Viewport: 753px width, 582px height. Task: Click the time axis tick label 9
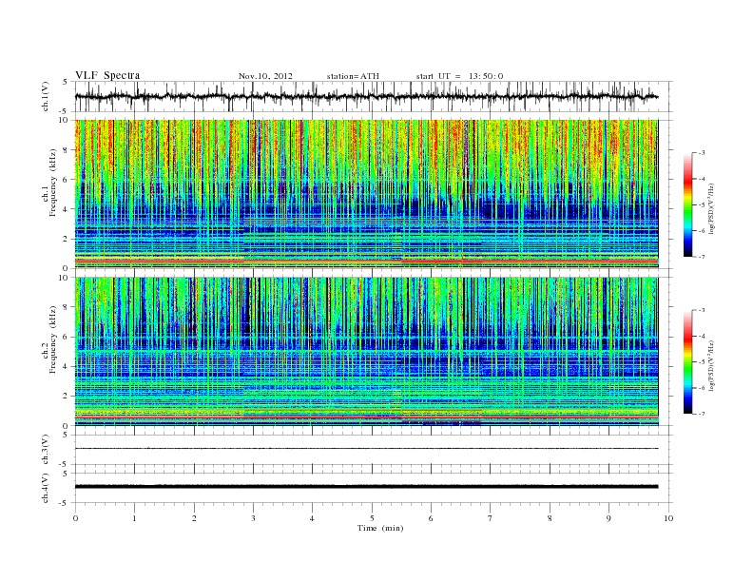pyautogui.click(x=608, y=518)
